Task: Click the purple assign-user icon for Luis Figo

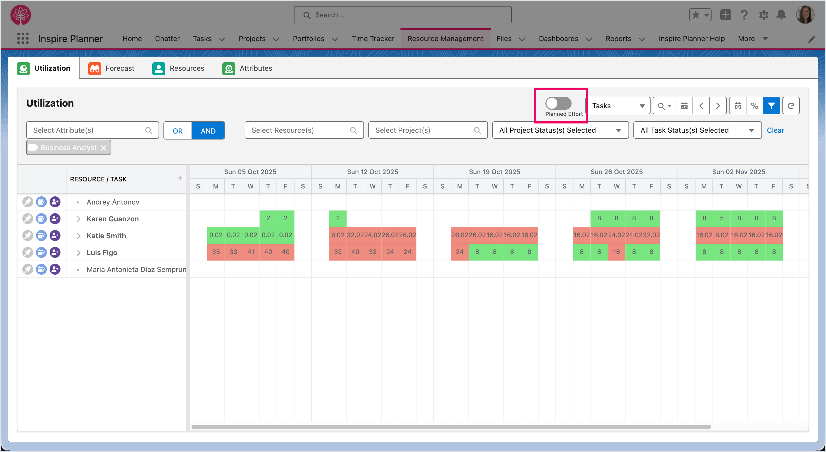Action: [55, 252]
